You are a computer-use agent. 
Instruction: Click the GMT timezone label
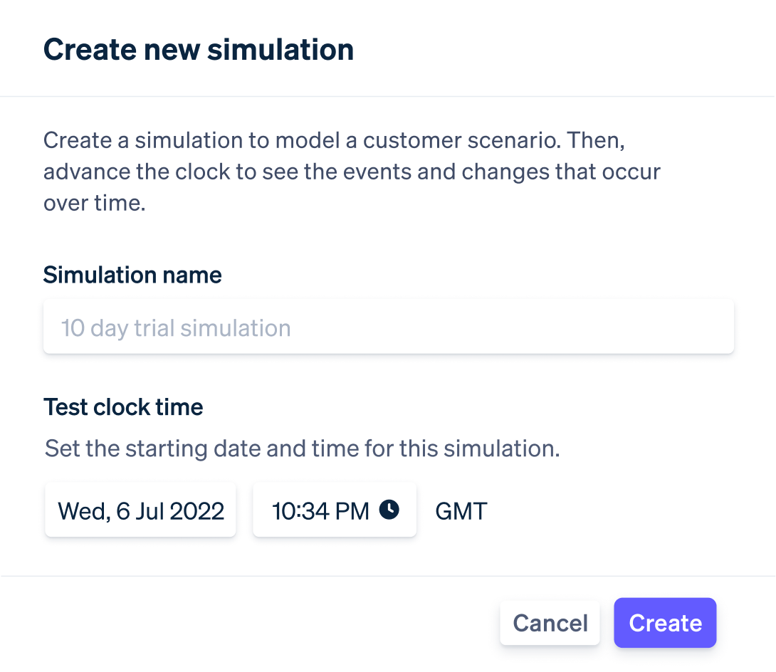pos(461,511)
